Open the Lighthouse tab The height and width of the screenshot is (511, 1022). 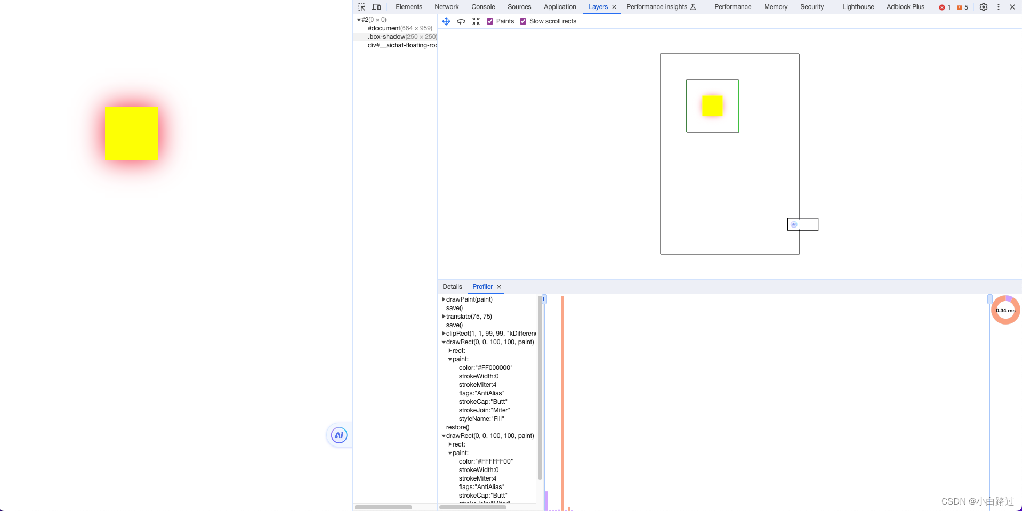pos(858,7)
